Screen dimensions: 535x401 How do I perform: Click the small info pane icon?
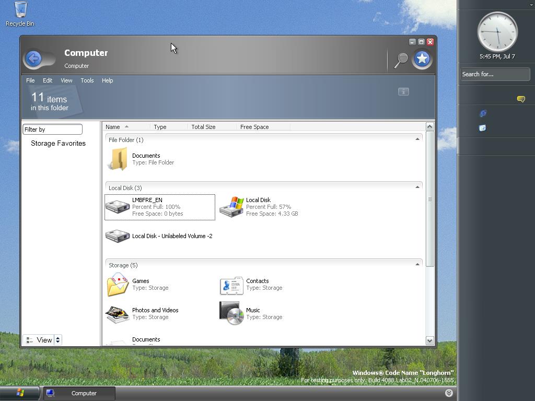coord(403,91)
